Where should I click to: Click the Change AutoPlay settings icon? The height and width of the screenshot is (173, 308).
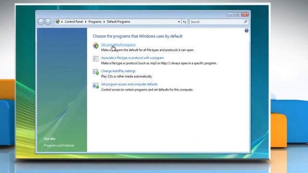[96, 72]
